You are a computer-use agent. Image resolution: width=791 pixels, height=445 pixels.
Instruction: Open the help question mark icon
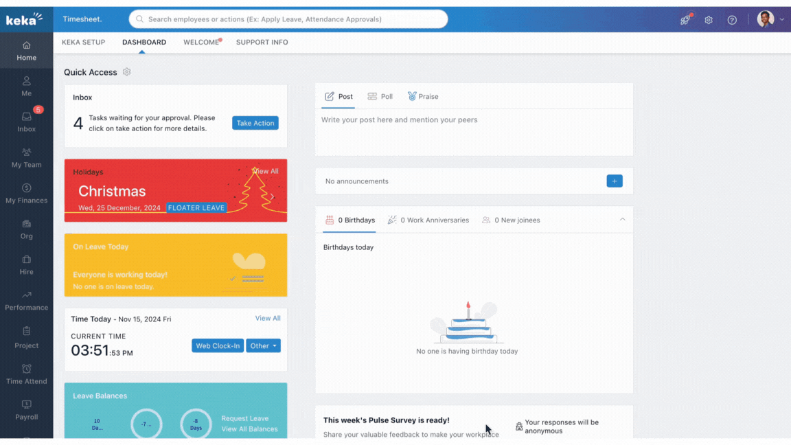coord(732,20)
